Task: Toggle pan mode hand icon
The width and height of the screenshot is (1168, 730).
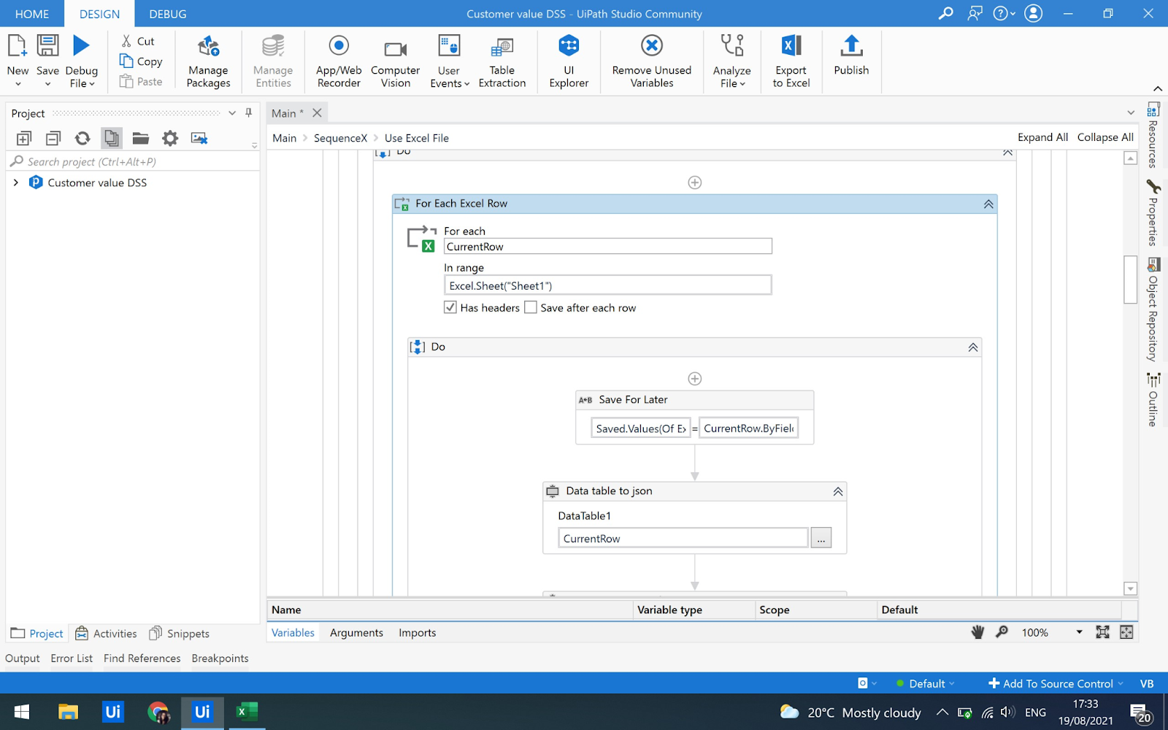Action: tap(977, 632)
